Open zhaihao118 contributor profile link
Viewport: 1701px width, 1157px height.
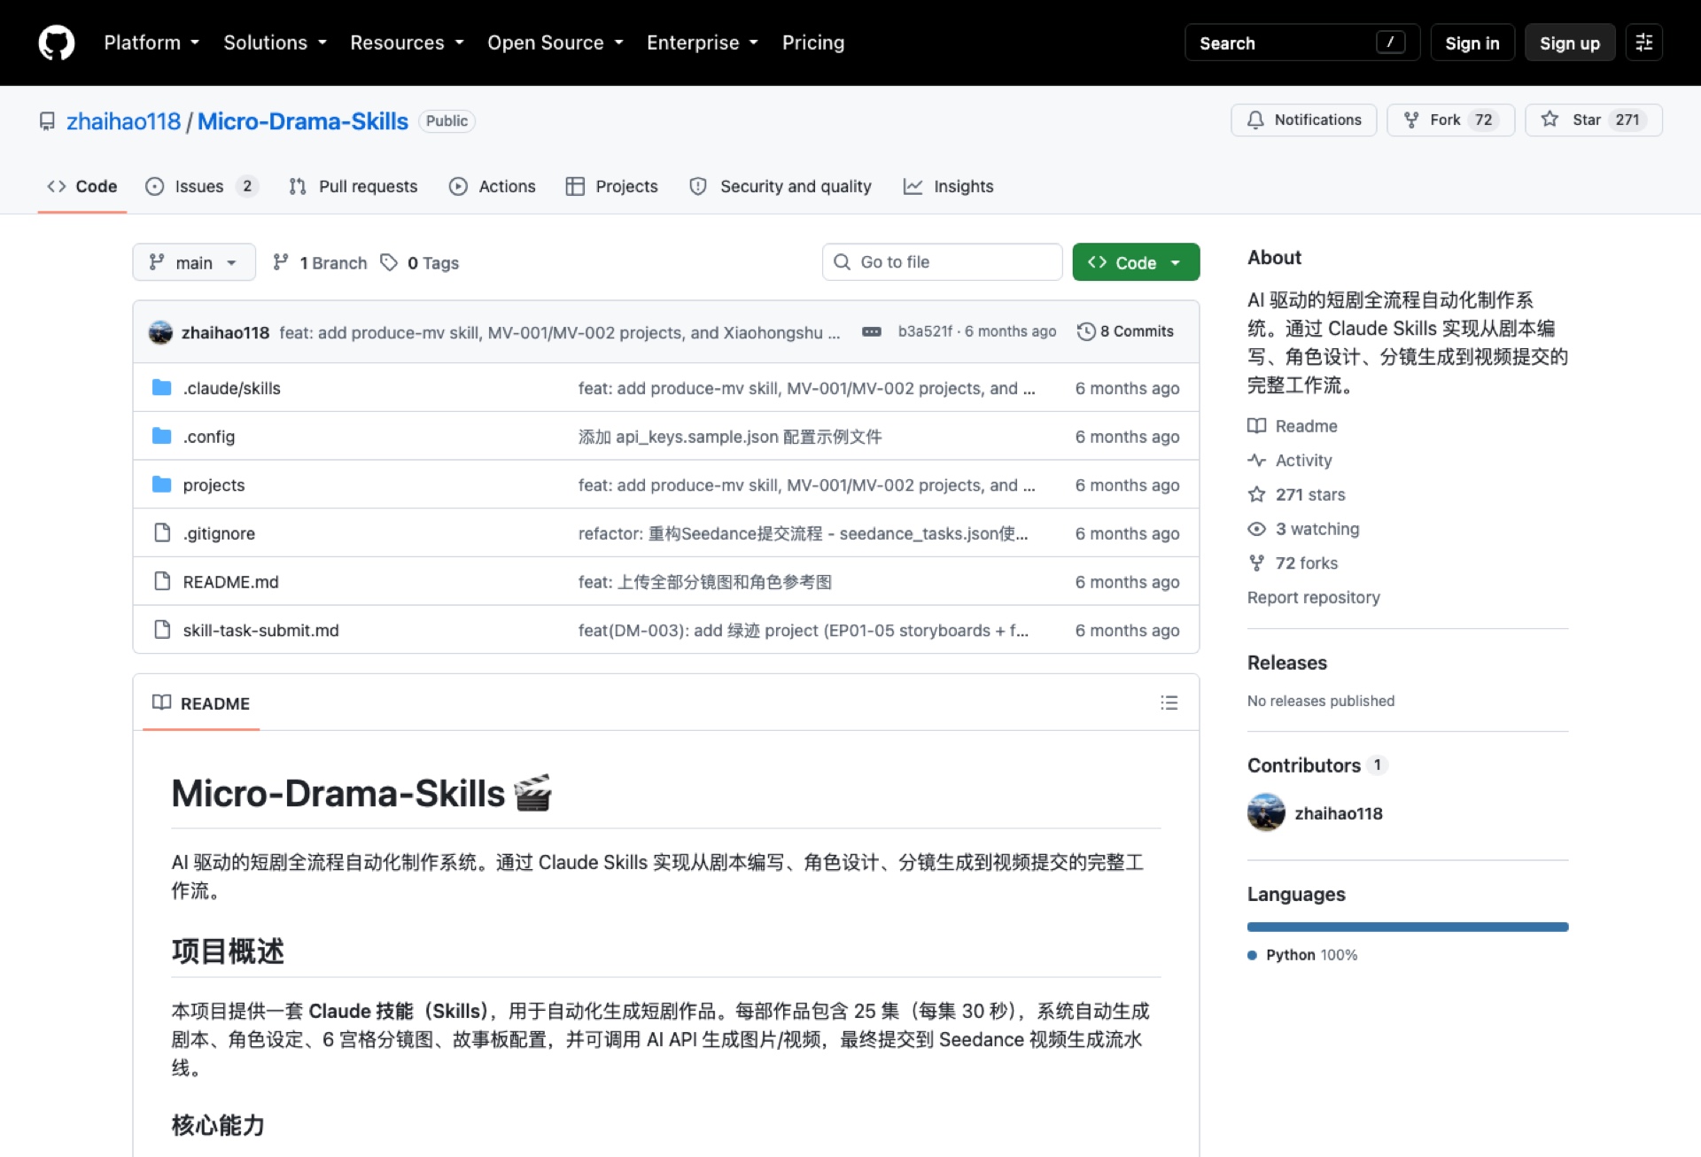[1339, 813]
